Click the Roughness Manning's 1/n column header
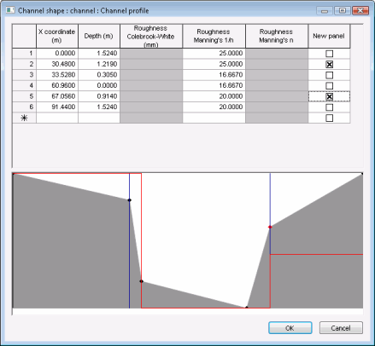Viewport: 375px width, 346px height. 214,36
